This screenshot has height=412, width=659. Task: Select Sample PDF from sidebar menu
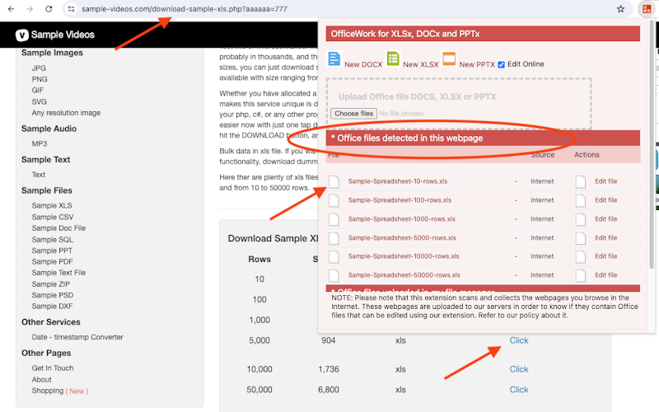[52, 261]
